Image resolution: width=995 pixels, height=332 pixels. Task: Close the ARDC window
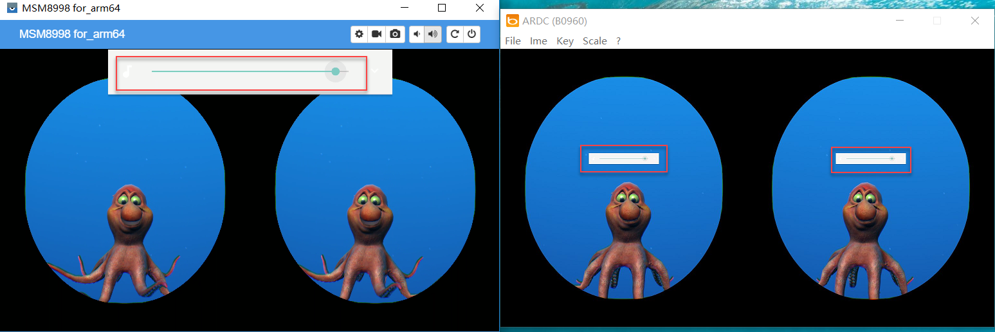pos(975,21)
